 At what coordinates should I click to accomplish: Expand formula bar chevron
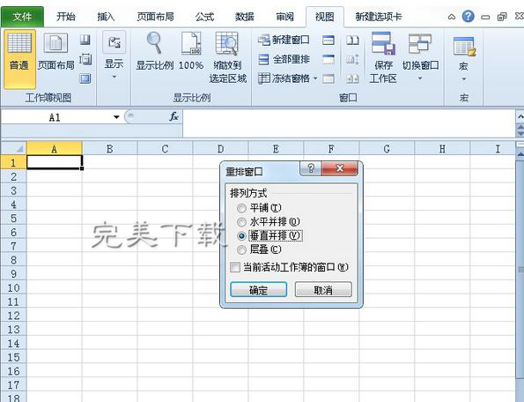click(x=520, y=116)
